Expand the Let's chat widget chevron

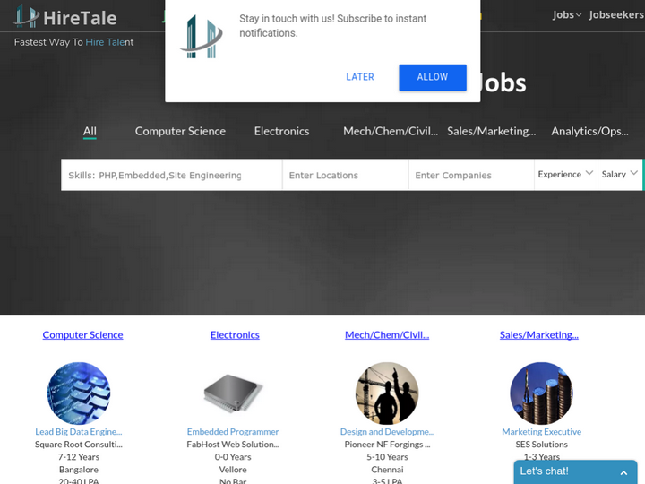[x=623, y=472]
